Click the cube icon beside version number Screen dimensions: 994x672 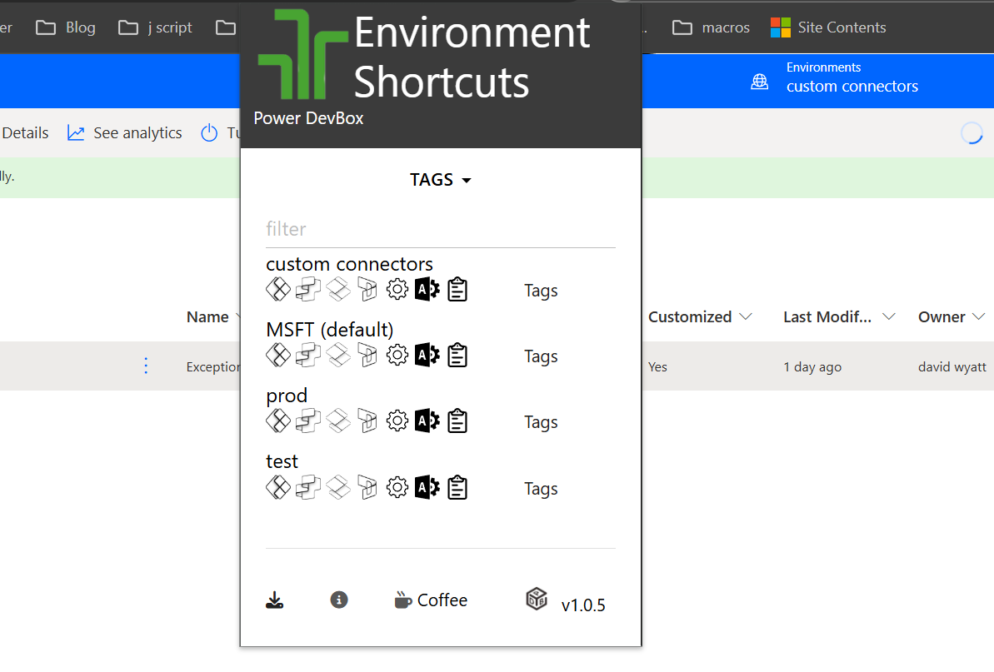(x=537, y=599)
